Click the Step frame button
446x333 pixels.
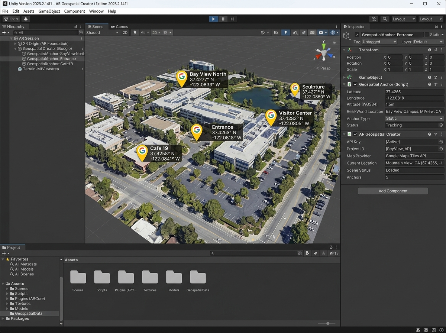pyautogui.click(x=232, y=19)
